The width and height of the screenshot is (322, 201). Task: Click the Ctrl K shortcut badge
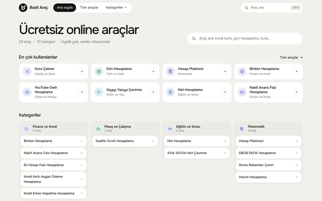click(x=296, y=8)
